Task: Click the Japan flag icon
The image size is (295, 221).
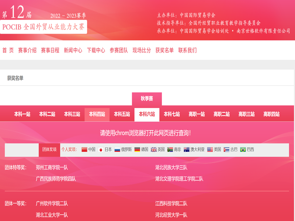Action: tap(101, 150)
